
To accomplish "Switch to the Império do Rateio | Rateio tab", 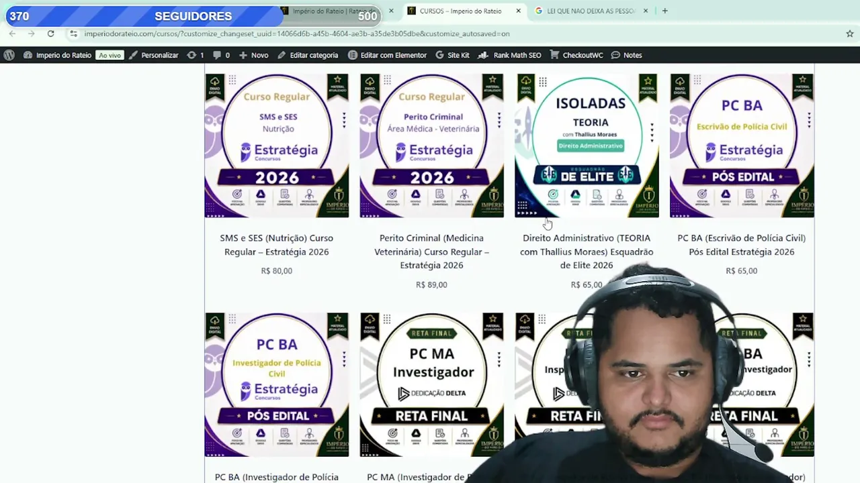I will coord(336,11).
